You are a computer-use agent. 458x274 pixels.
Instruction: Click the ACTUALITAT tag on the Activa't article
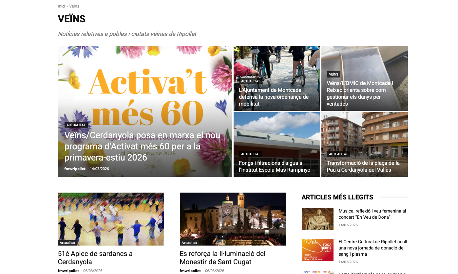click(x=76, y=125)
